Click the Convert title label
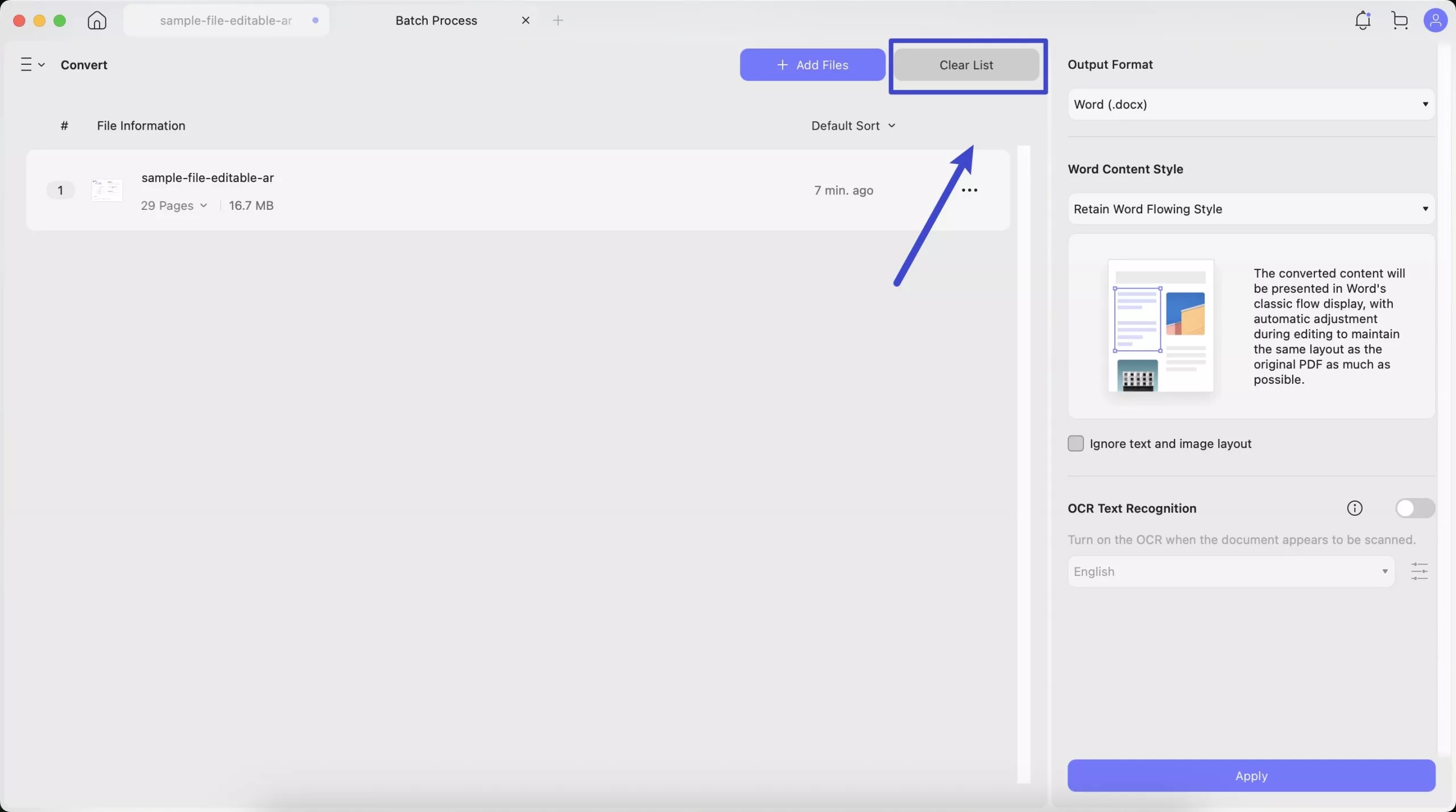The image size is (1456, 812). point(84,64)
